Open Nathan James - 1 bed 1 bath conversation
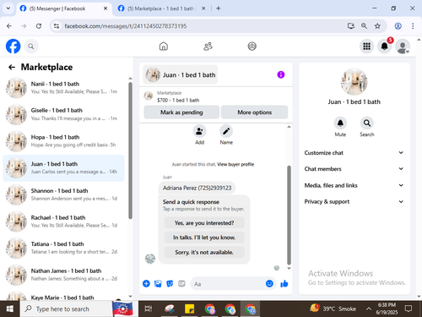Image resolution: width=422 pixels, height=317 pixels. point(63,275)
